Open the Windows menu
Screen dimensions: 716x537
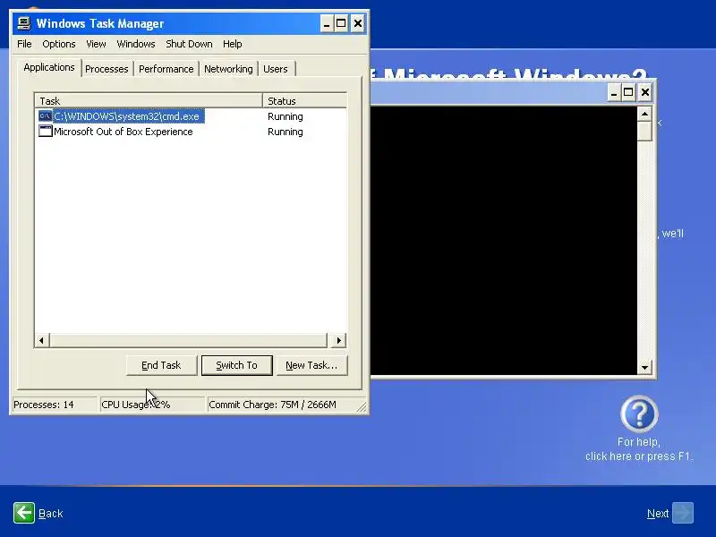coord(136,44)
